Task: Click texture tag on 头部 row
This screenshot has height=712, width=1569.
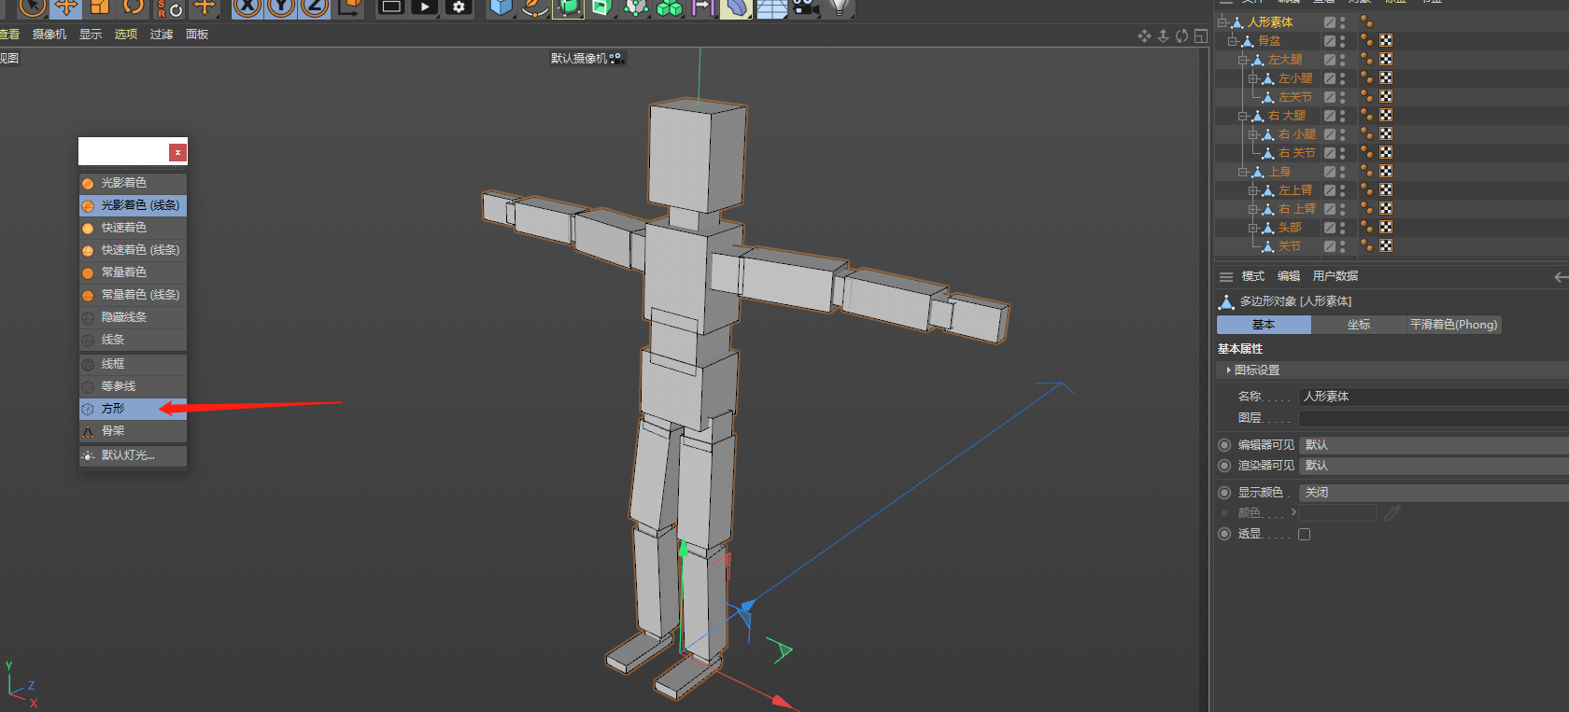Action: point(1386,227)
